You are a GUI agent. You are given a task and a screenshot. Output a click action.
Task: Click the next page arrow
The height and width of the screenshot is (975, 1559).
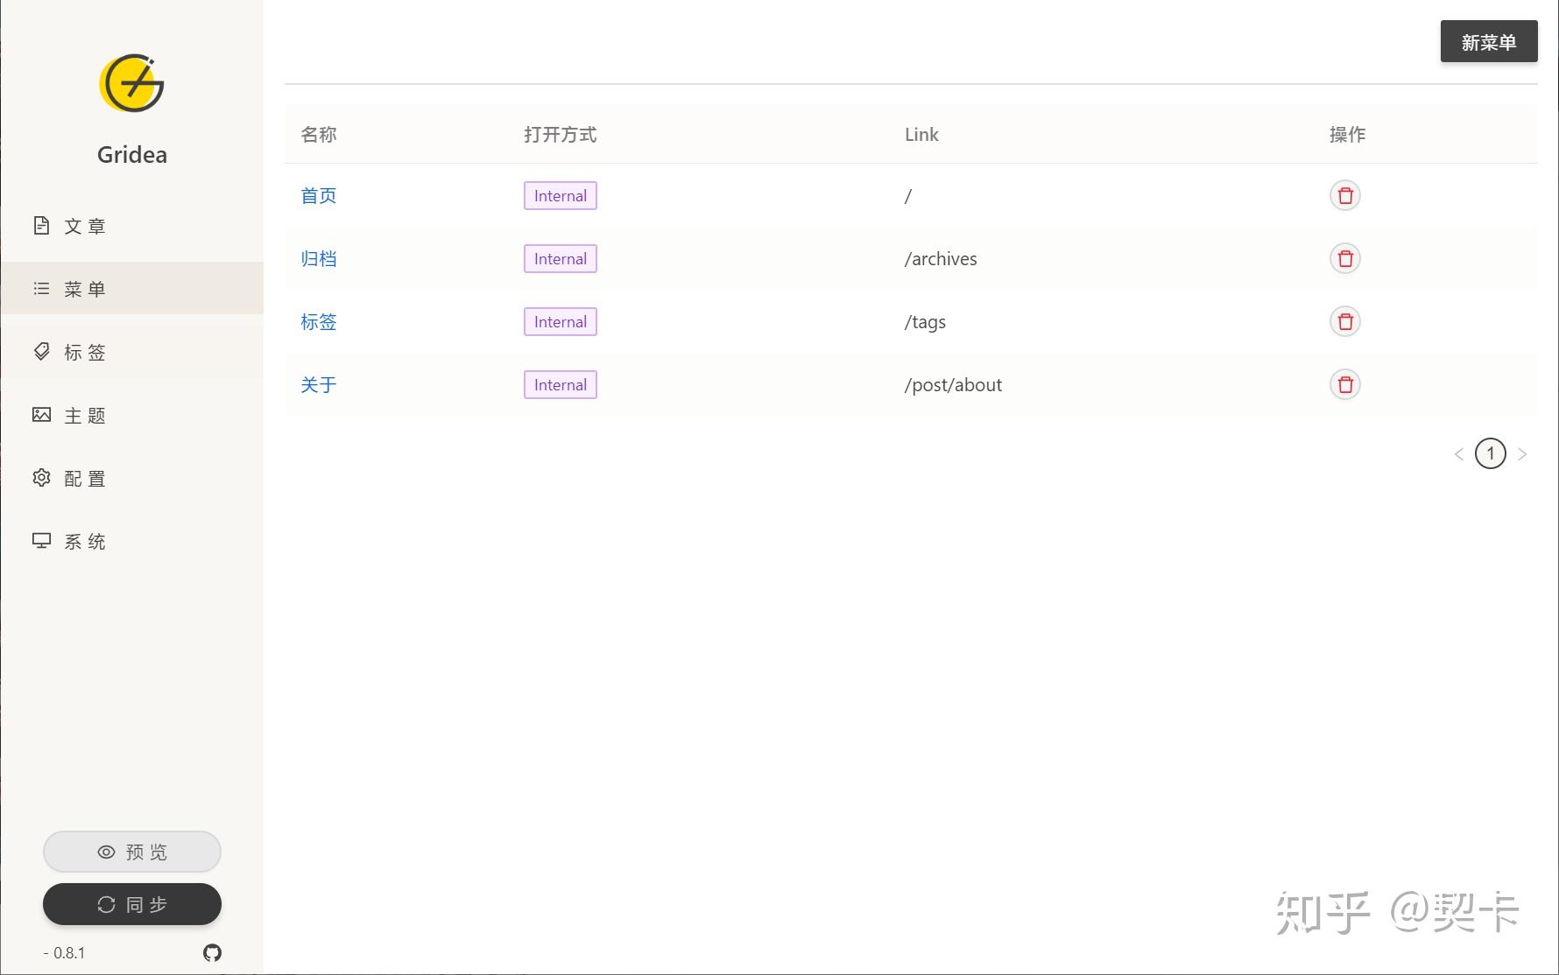[1523, 453]
